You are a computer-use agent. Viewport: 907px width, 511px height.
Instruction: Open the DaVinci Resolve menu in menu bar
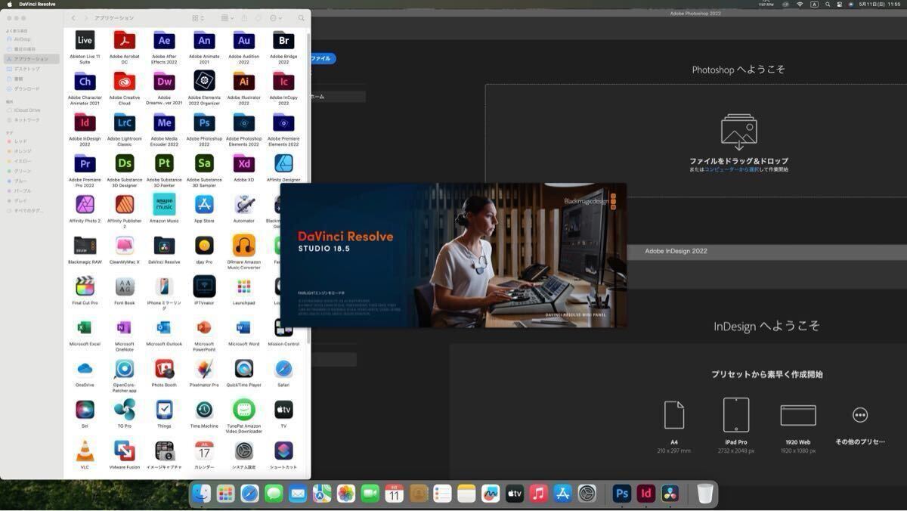click(x=37, y=5)
